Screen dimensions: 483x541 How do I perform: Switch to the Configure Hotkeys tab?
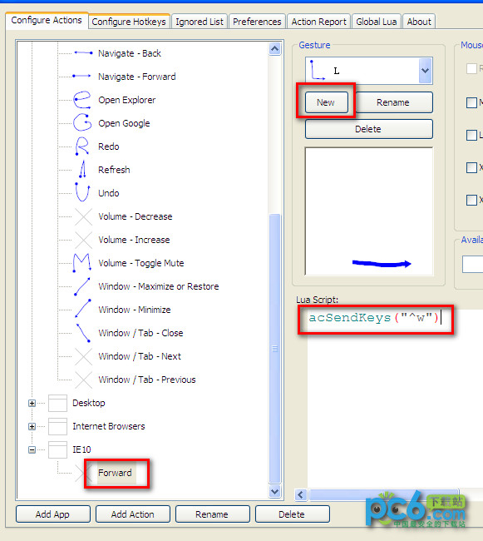129,22
